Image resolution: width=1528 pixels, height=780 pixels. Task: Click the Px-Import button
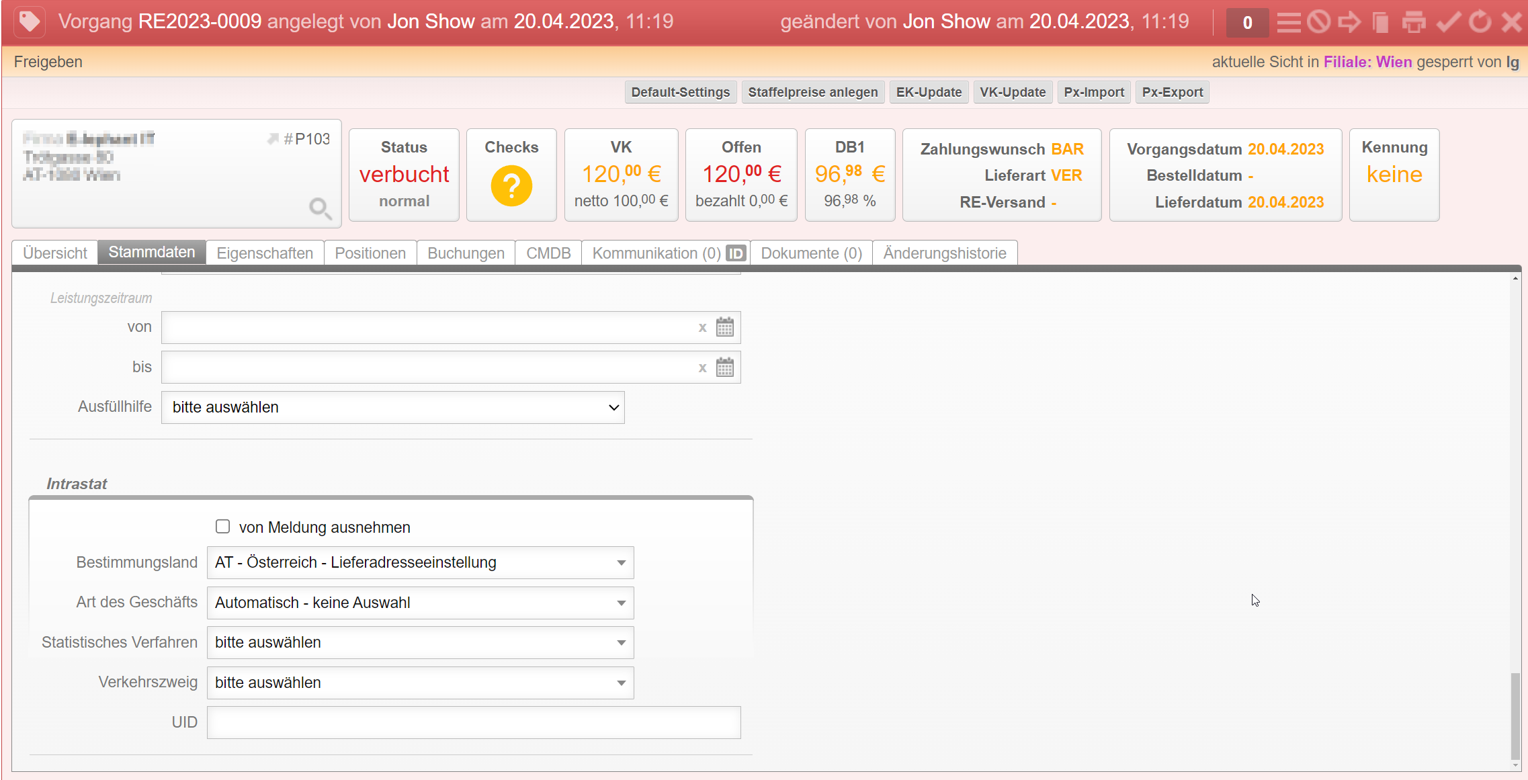click(1094, 92)
